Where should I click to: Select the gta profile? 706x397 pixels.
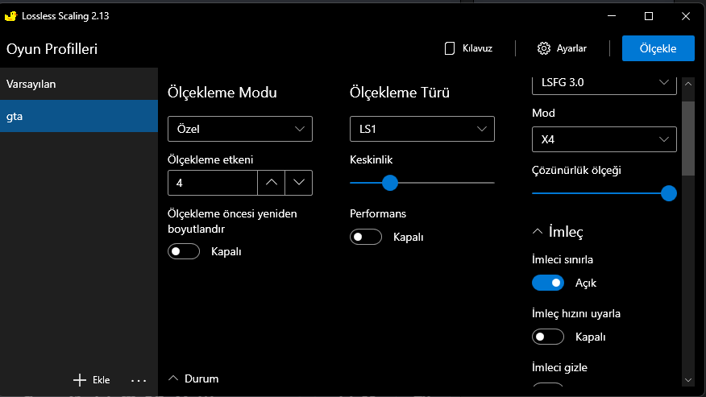[x=79, y=116]
